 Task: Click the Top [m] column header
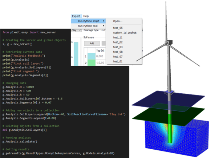coord(100,50)
